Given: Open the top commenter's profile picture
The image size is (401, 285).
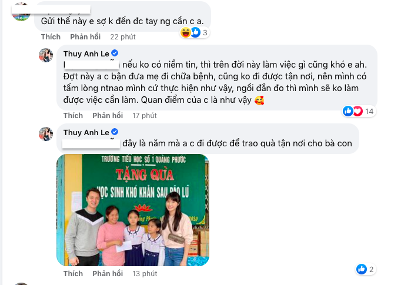Looking at the screenshot, I should (21, 13).
